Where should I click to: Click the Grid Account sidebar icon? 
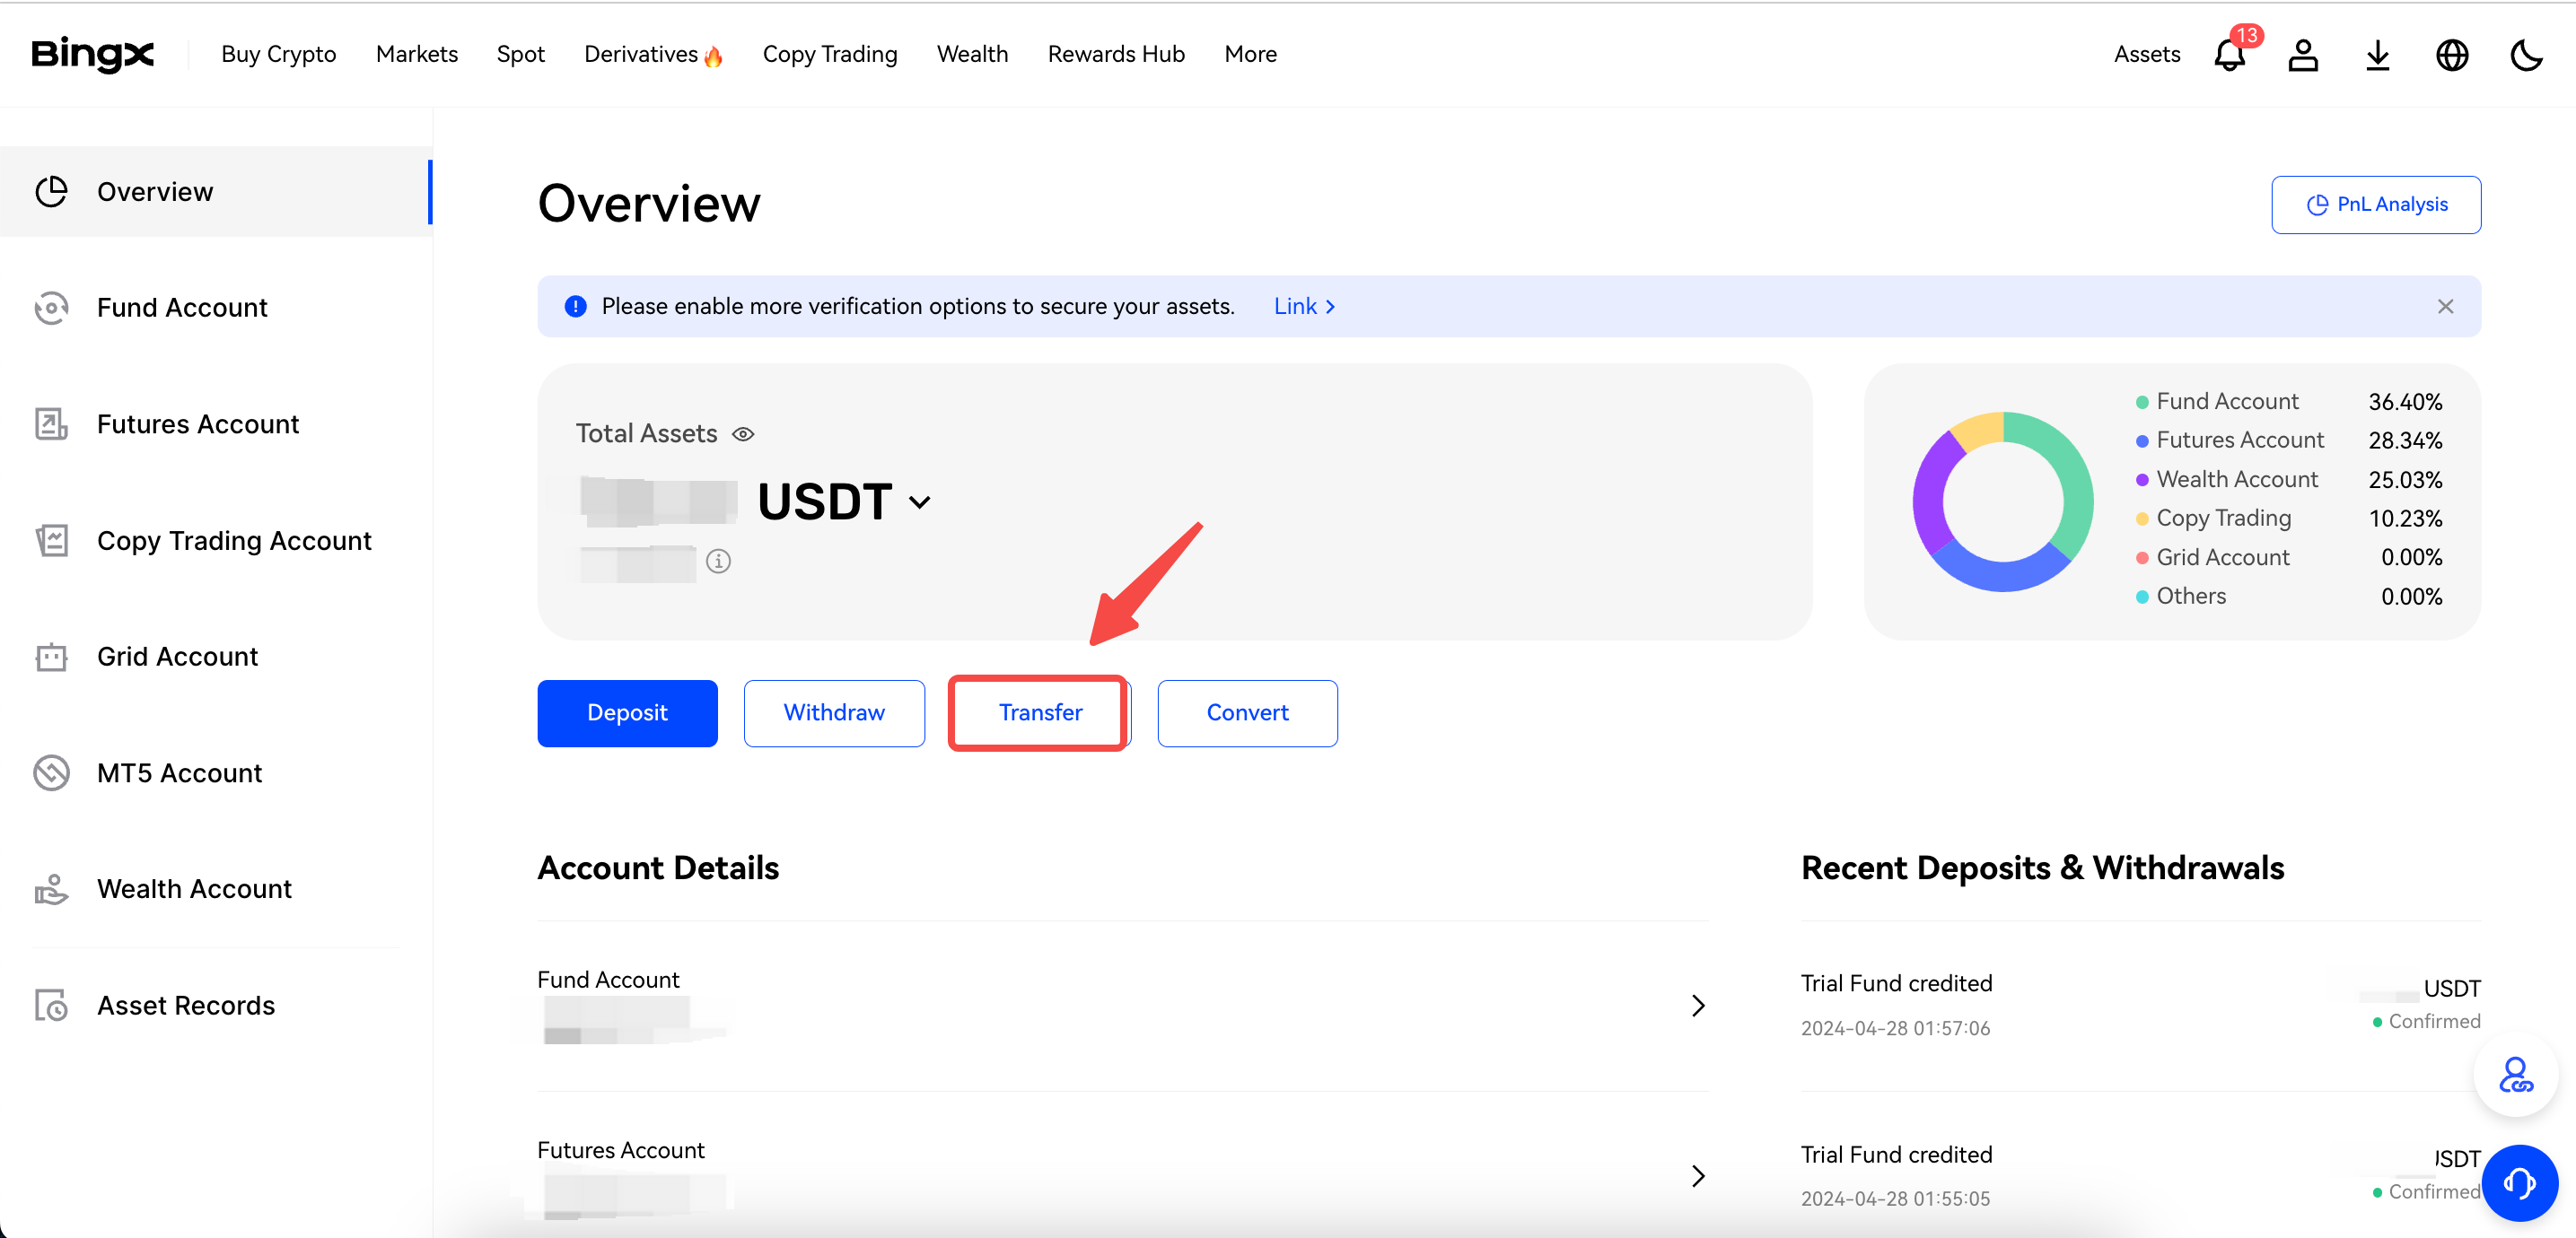(51, 657)
